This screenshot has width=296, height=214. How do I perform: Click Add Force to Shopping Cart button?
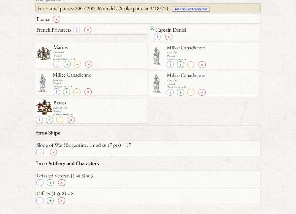click(x=191, y=9)
